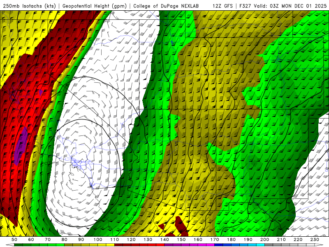
Task: Click the '12Z GFS' model run label
Action: 222,6
